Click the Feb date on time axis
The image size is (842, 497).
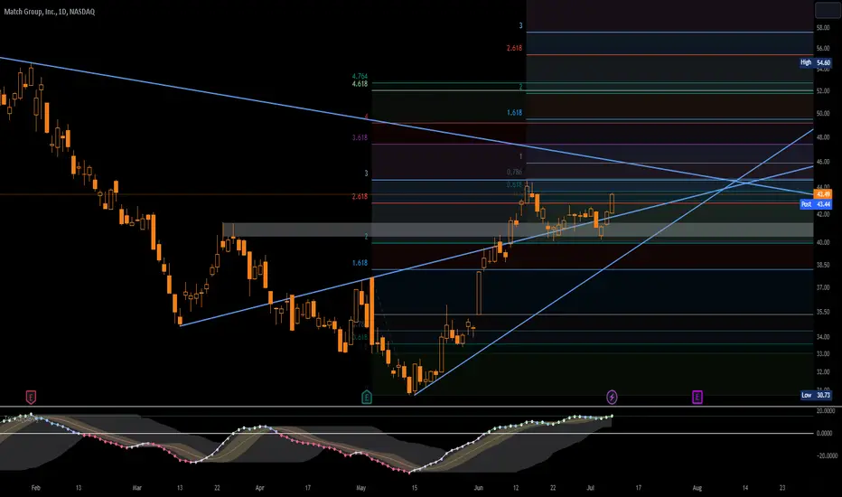pyautogui.click(x=36, y=488)
